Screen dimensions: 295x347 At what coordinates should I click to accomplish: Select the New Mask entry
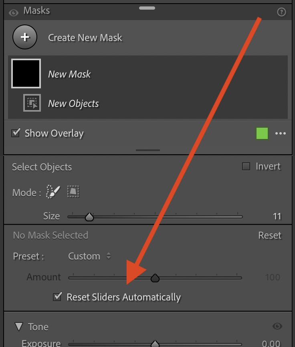click(69, 73)
